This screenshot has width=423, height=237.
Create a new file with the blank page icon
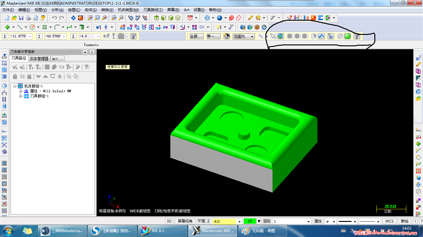(x=7, y=18)
